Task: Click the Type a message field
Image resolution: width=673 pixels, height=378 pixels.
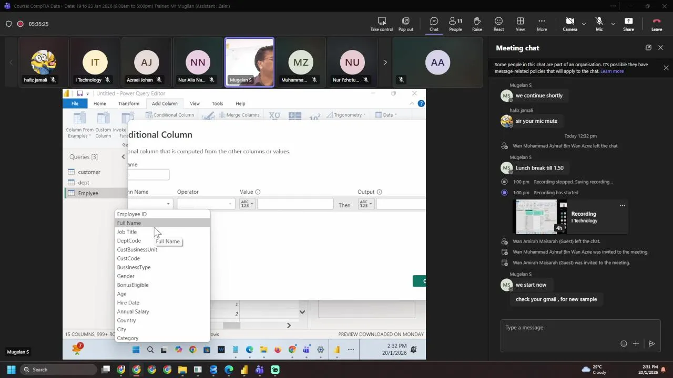Action: (580, 328)
